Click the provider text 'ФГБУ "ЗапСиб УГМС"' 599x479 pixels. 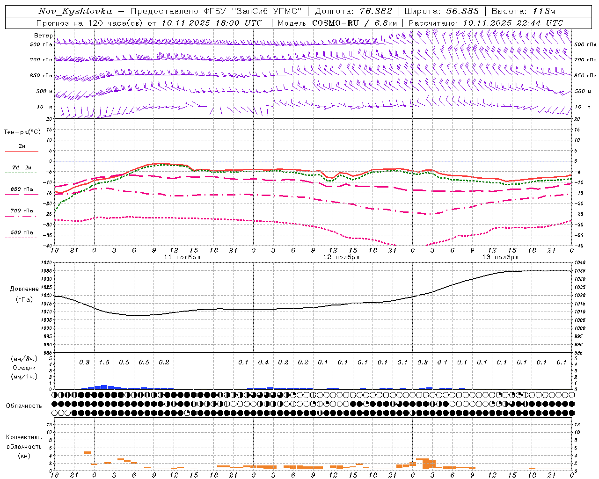(253, 11)
